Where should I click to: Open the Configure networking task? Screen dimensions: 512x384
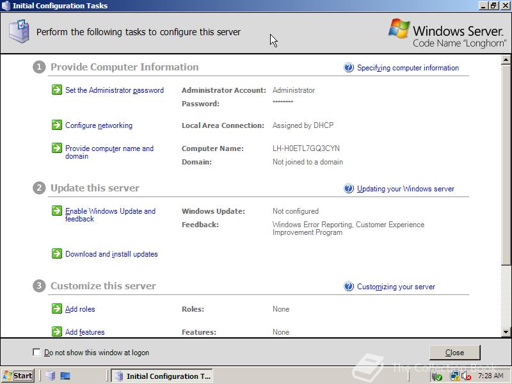pos(99,125)
